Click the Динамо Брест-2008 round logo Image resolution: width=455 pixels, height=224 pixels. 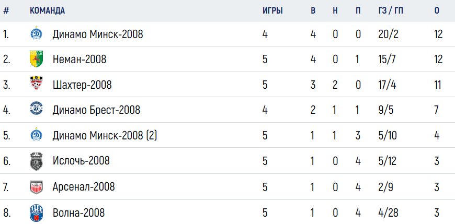click(x=36, y=109)
